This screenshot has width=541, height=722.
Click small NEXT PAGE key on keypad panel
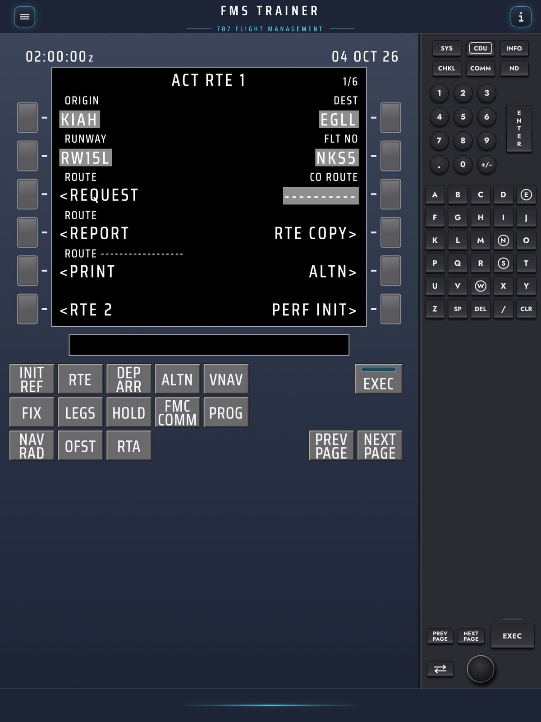pos(471,636)
